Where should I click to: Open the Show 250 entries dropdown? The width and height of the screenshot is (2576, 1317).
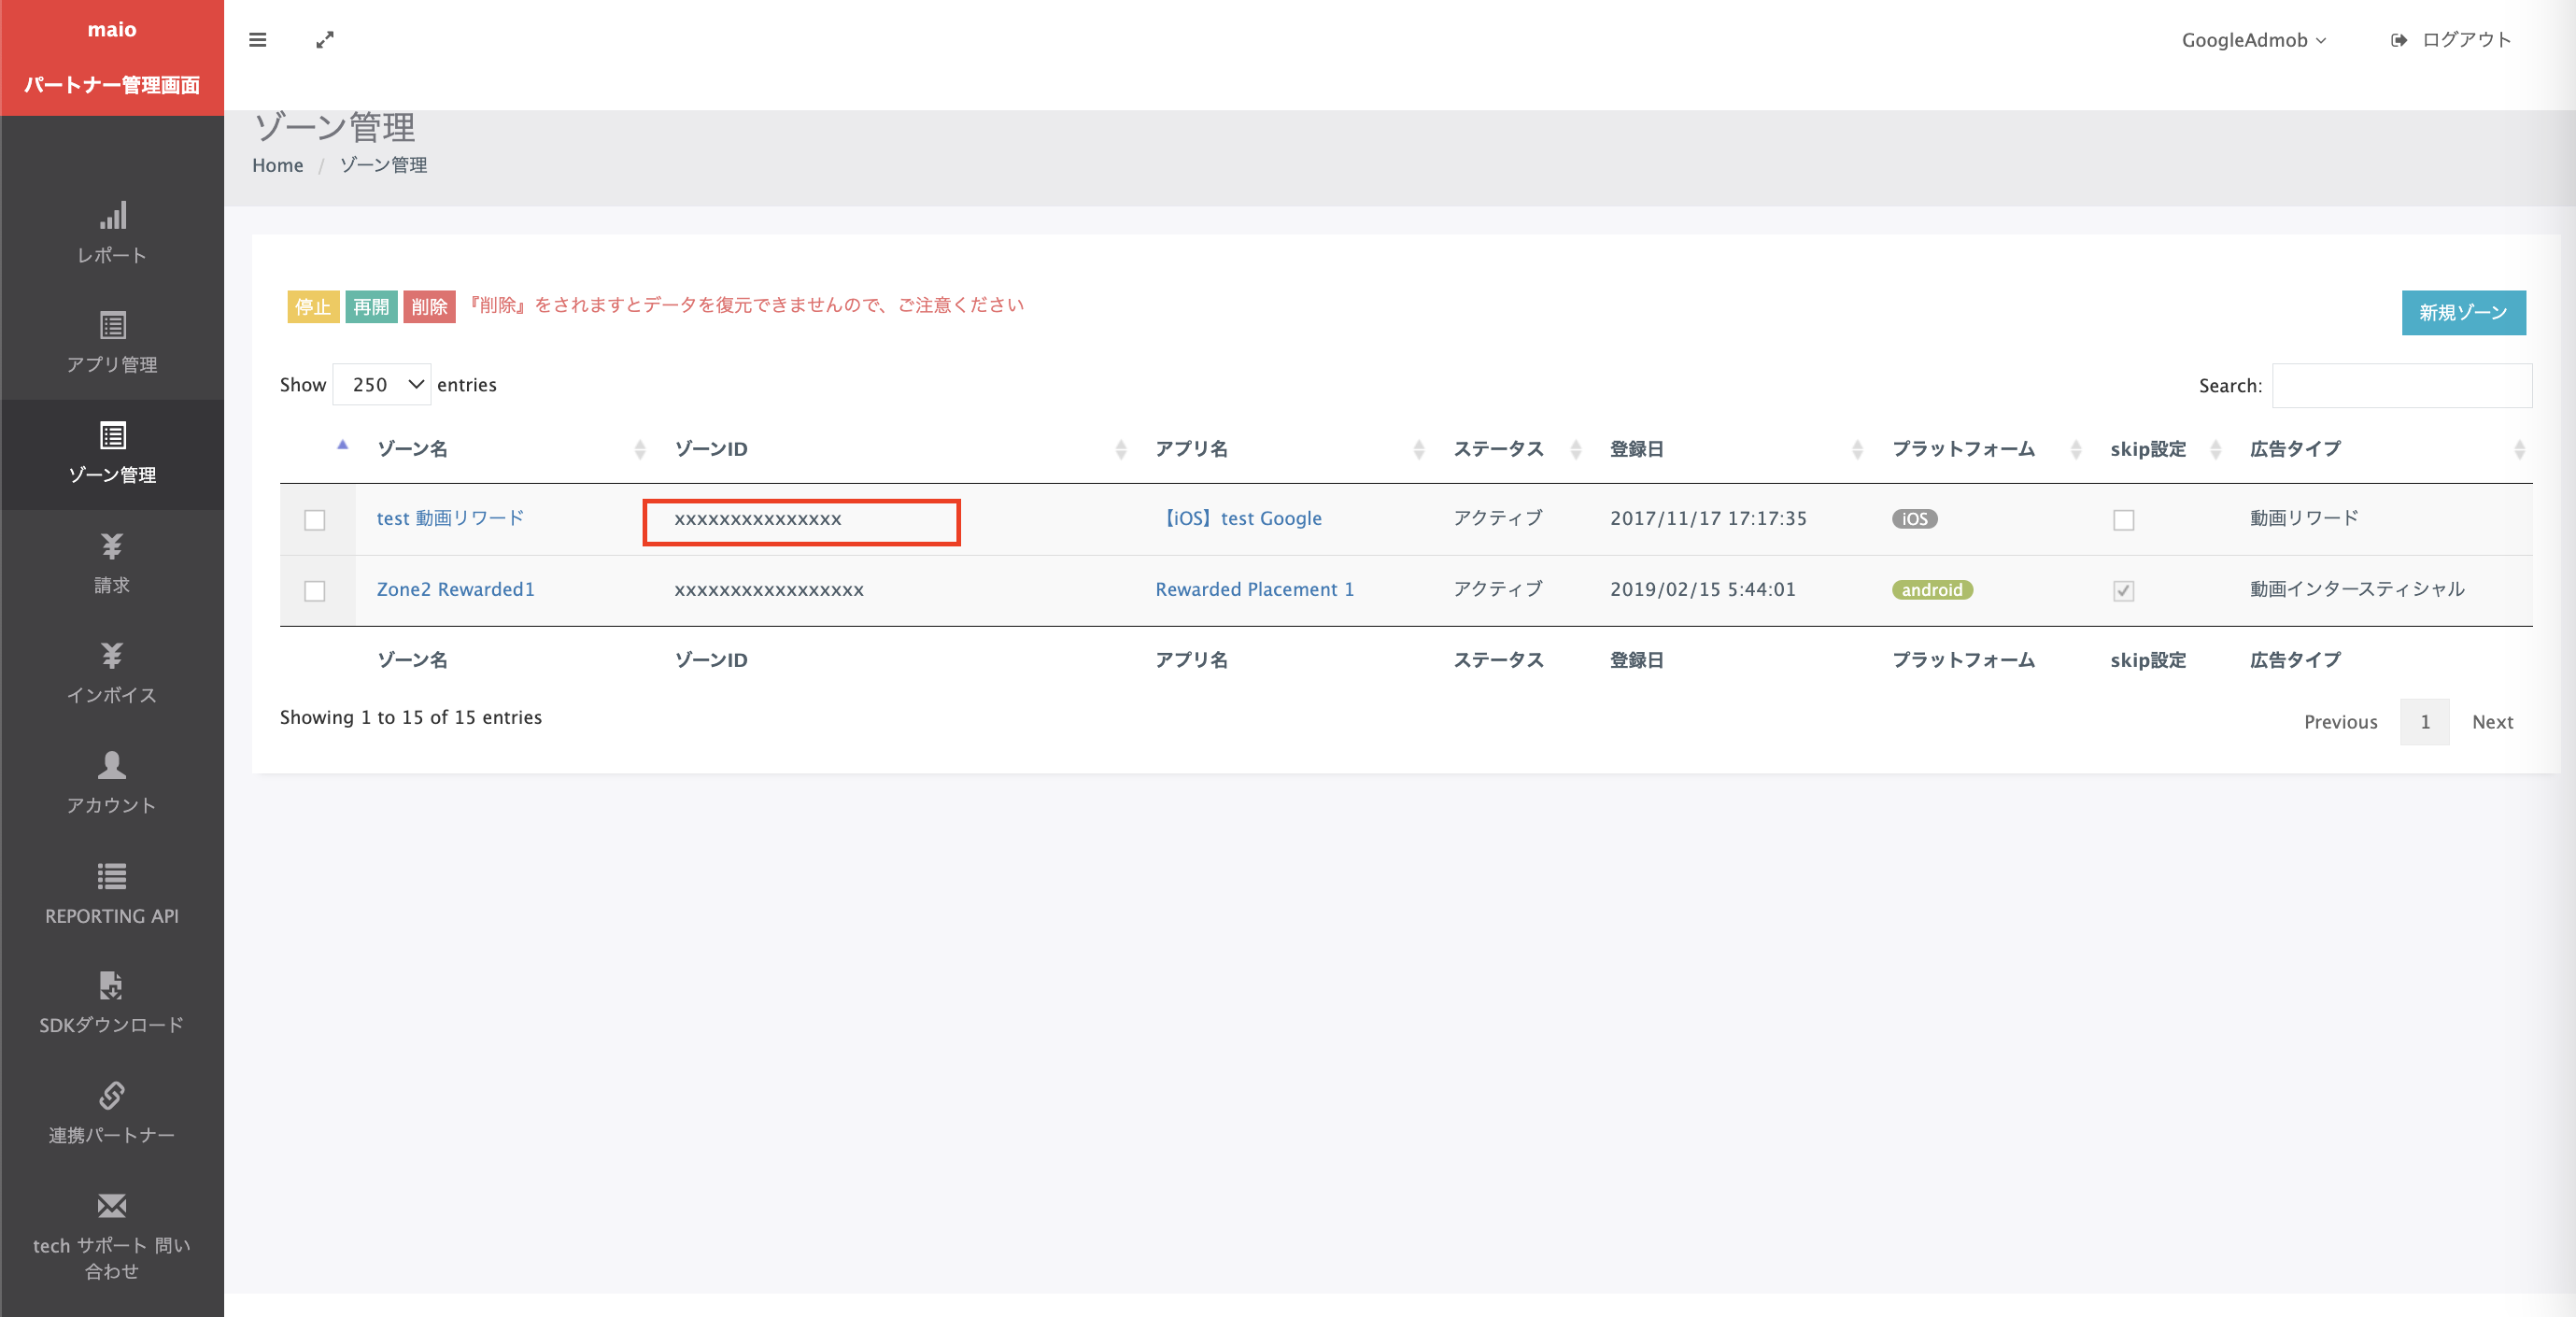(x=382, y=385)
